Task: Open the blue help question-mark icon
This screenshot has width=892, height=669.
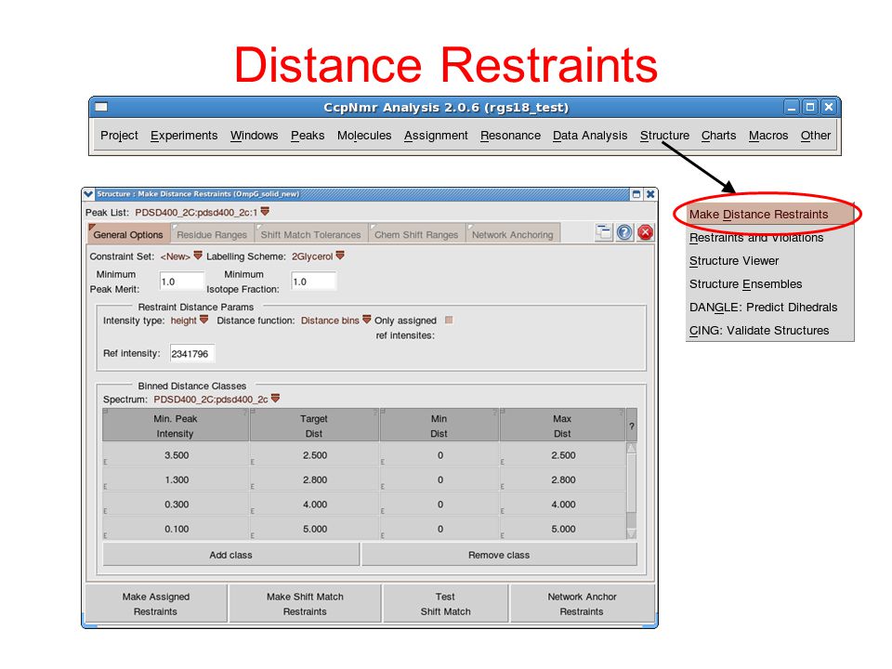Action: (x=624, y=232)
